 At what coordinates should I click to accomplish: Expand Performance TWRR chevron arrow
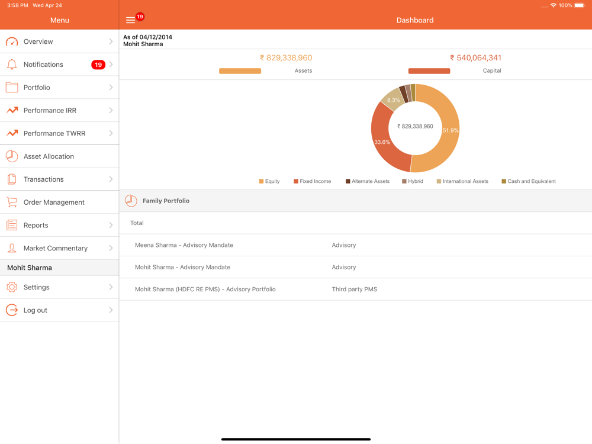111,134
